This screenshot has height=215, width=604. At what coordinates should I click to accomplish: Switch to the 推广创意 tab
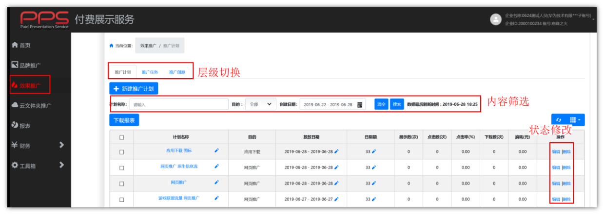point(177,72)
